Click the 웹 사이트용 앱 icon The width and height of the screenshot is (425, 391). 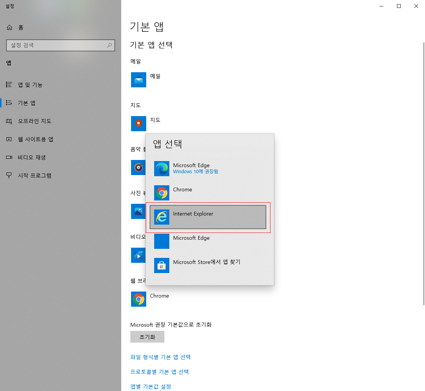9,139
